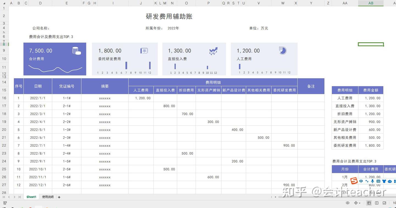Click the 1,800.00 value on 委托研发费用 card

(110, 51)
